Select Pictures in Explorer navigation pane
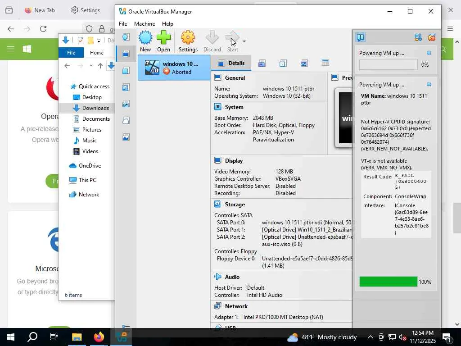 click(87, 129)
